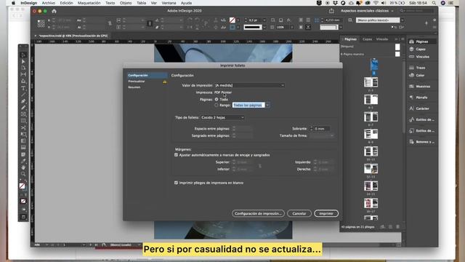Select the Selection tool in toolbox
465x262 pixels.
coord(23,55)
